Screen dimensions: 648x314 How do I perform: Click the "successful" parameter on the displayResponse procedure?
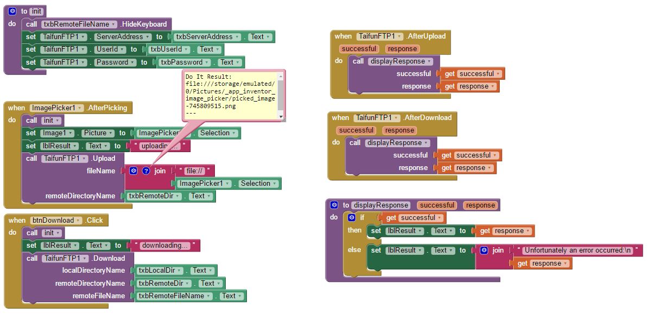[437, 205]
